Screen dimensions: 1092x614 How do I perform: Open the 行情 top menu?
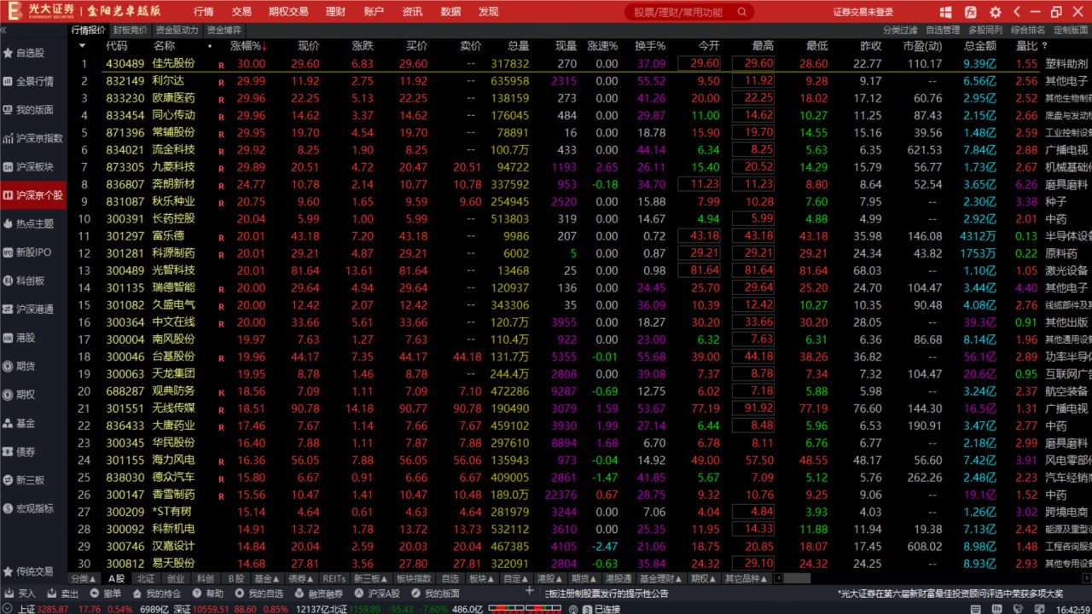(x=204, y=12)
